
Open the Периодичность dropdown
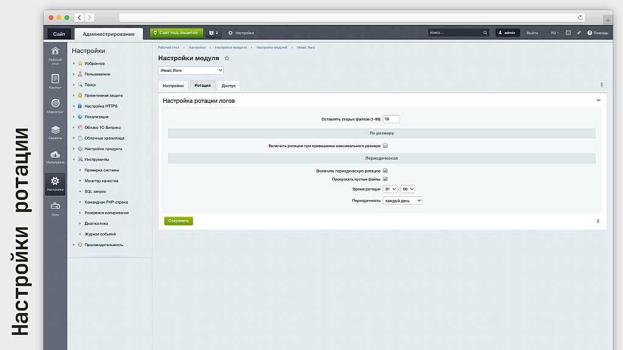click(402, 201)
